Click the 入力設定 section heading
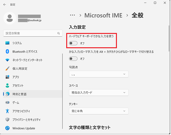Viewport: 171px width, 135px height. 77,27
